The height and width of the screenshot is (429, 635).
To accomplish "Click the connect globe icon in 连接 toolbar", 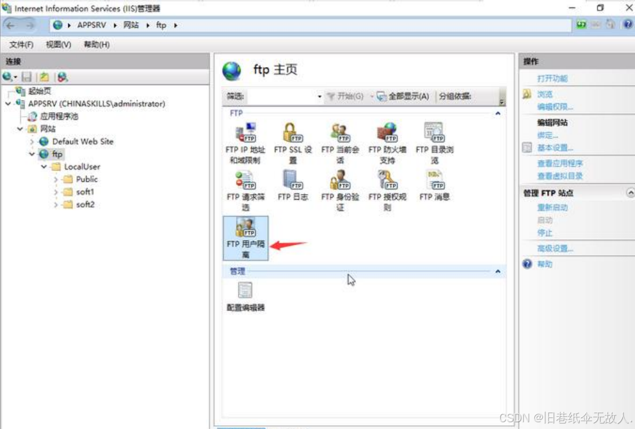I will [x=9, y=76].
